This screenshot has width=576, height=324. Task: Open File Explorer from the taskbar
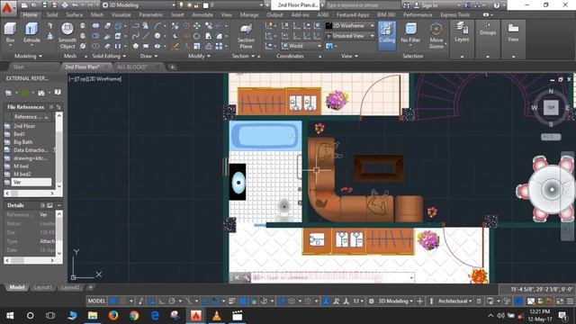(93, 316)
